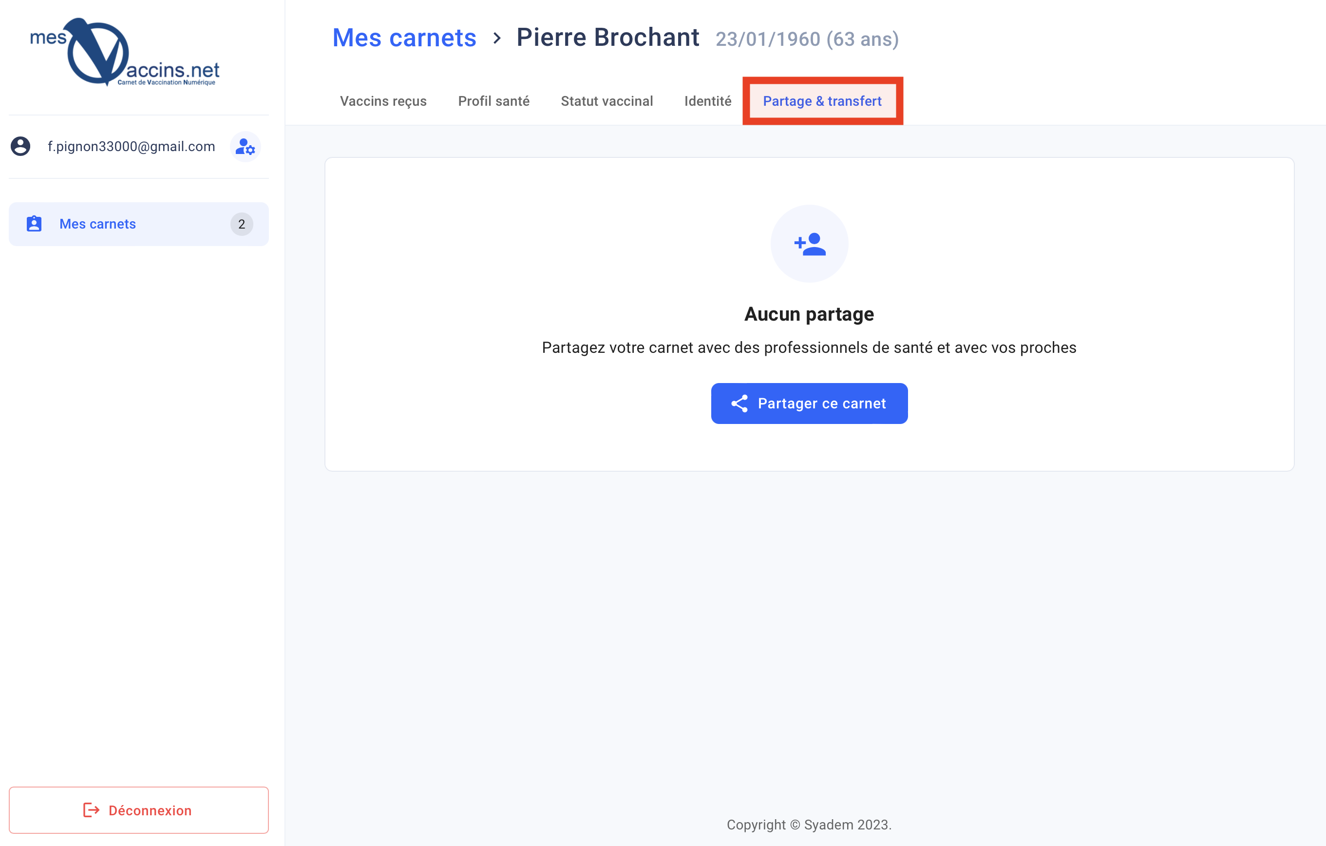Open the Vaccins reçus tab

click(383, 101)
